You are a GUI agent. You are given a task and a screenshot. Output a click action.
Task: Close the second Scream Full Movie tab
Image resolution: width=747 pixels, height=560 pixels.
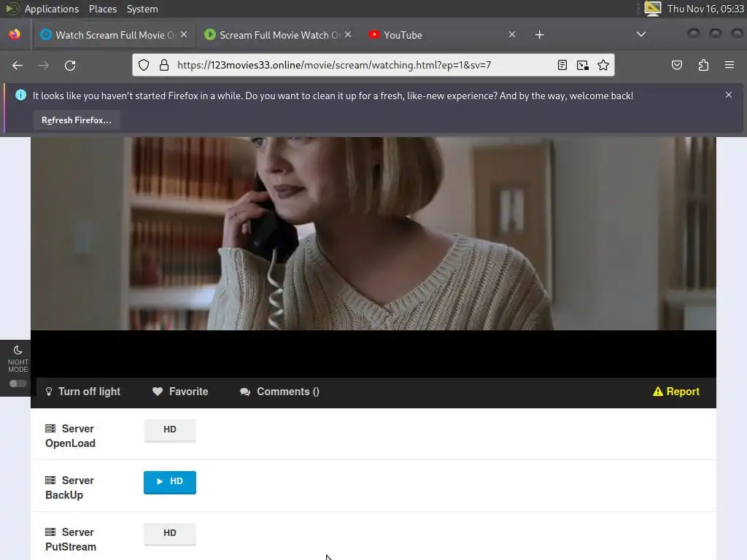tap(348, 35)
